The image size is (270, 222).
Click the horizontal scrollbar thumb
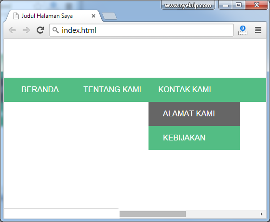coord(152,214)
